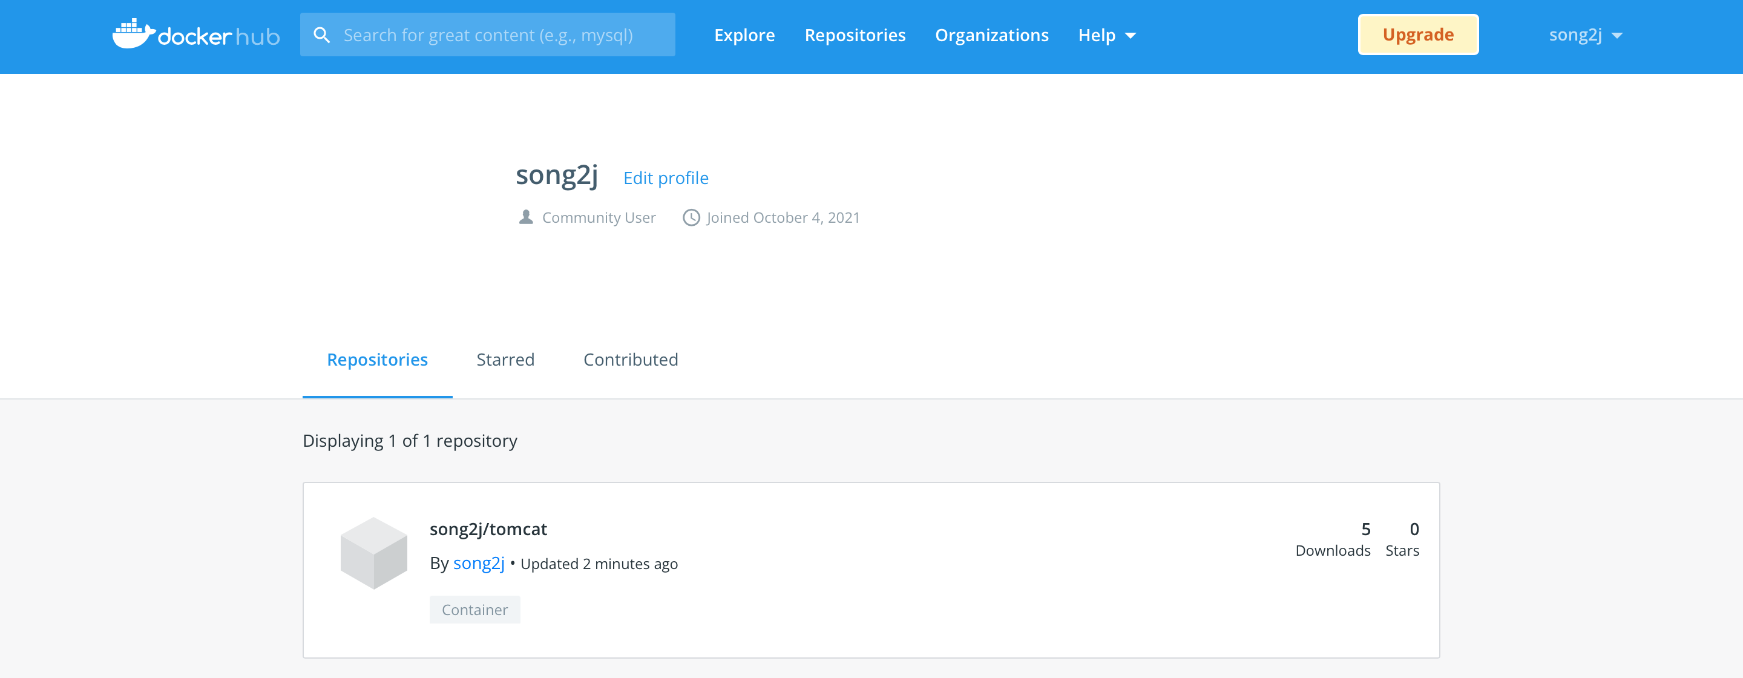The height and width of the screenshot is (678, 1743).
Task: Switch to the Starred tab
Action: pos(505,360)
